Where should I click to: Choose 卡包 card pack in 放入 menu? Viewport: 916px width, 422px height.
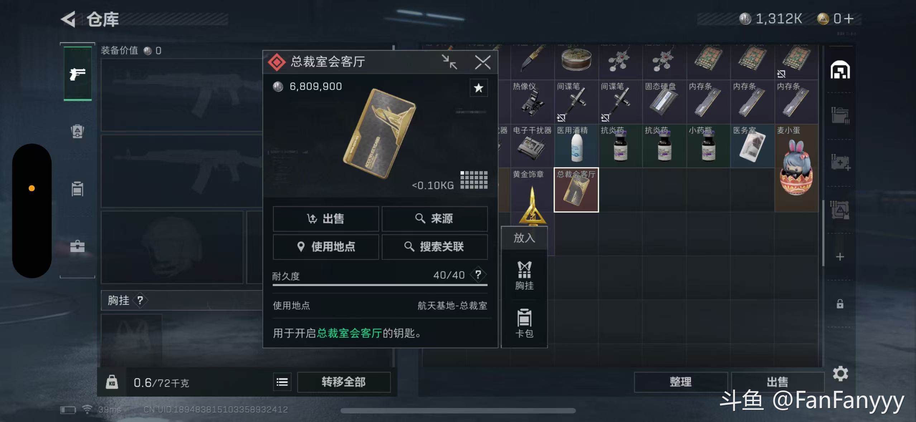coord(524,323)
